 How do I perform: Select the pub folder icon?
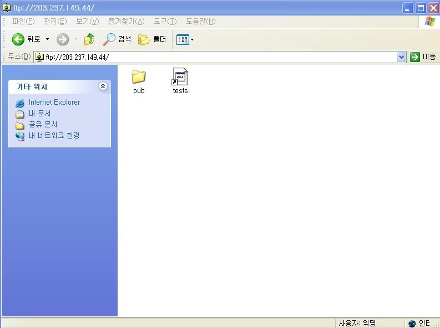(x=139, y=77)
